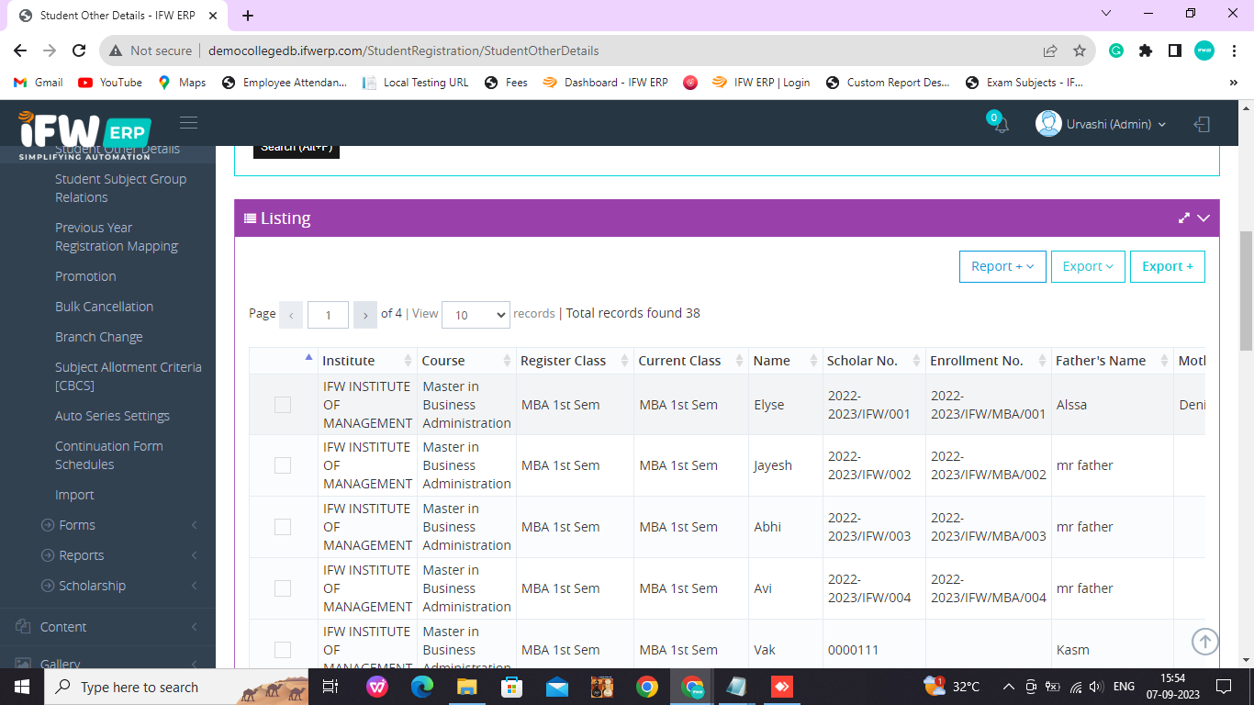
Task: Open Microsoft Store from taskbar
Action: pyautogui.click(x=511, y=687)
